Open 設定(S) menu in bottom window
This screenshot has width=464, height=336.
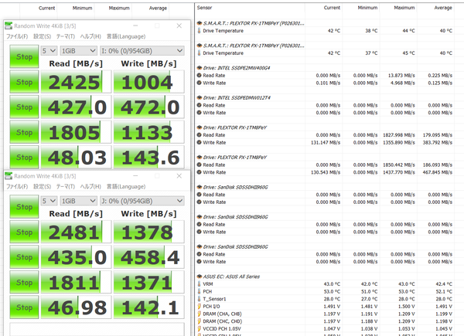[x=42, y=186]
